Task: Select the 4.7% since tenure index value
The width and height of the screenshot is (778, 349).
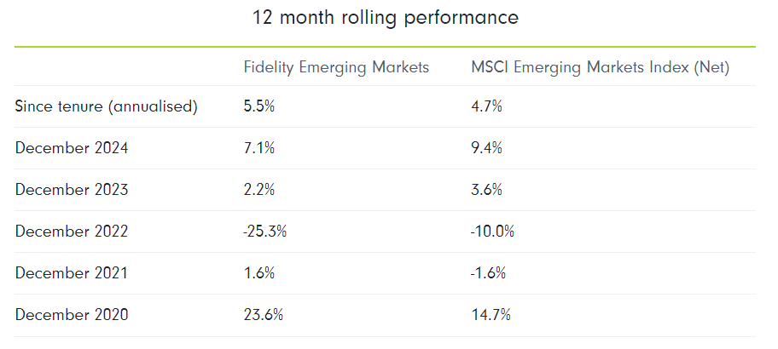Action: 486,106
